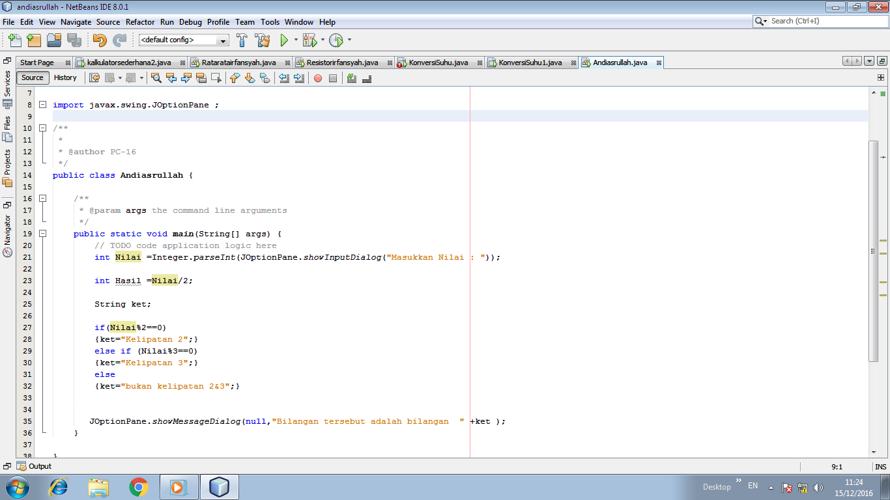Collapse the main method fold on line 19
Image resolution: width=890 pixels, height=500 pixels.
click(x=42, y=234)
